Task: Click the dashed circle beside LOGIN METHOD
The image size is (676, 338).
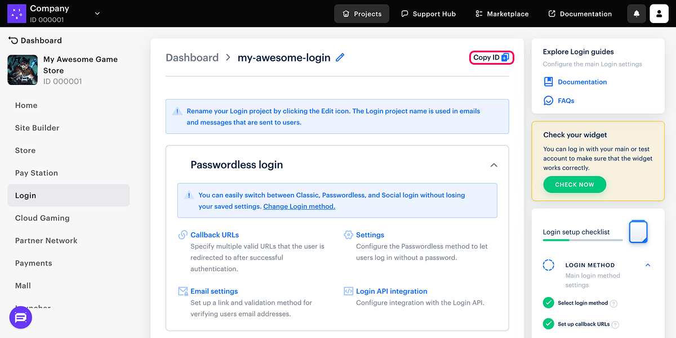Action: 548,265
